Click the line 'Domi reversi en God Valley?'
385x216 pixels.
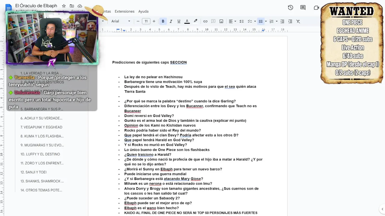149,116
